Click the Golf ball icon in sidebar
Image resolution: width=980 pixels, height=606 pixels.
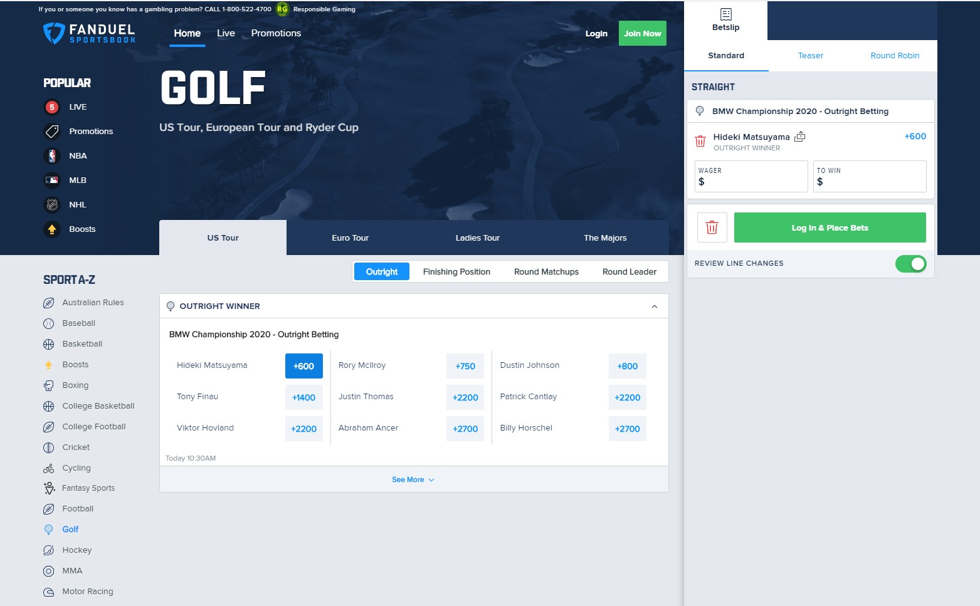pos(48,530)
